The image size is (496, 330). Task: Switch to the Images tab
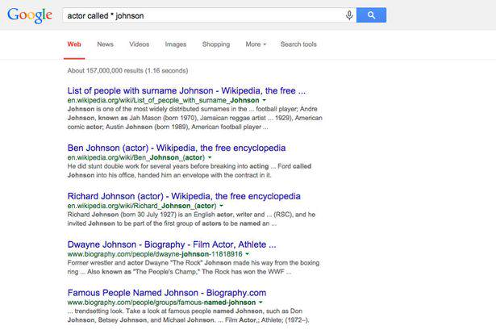click(175, 44)
